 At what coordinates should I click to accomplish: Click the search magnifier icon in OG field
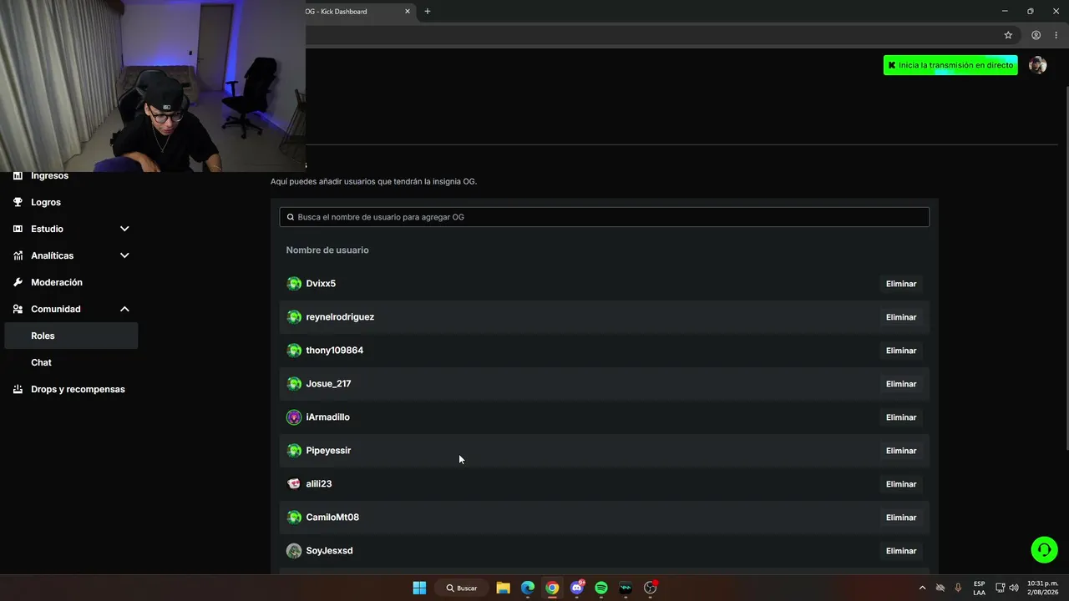pyautogui.click(x=291, y=217)
